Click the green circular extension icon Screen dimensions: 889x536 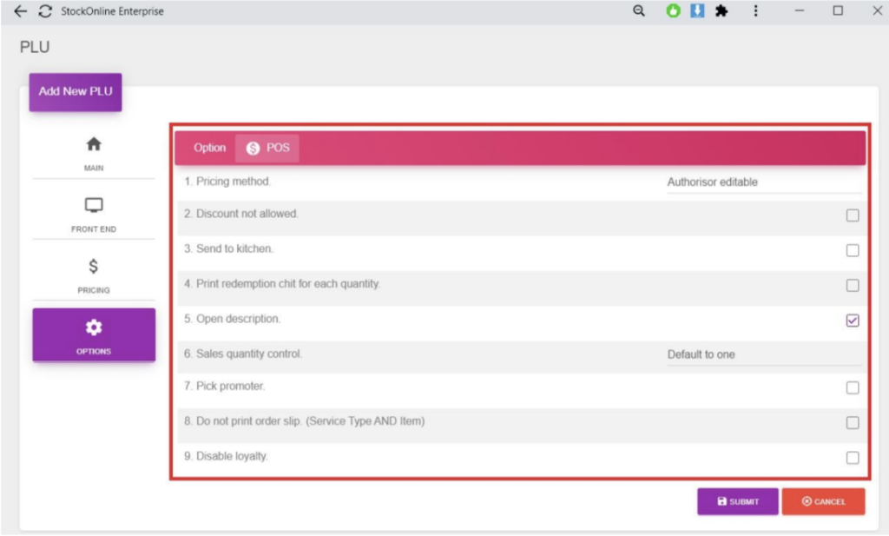(x=673, y=11)
